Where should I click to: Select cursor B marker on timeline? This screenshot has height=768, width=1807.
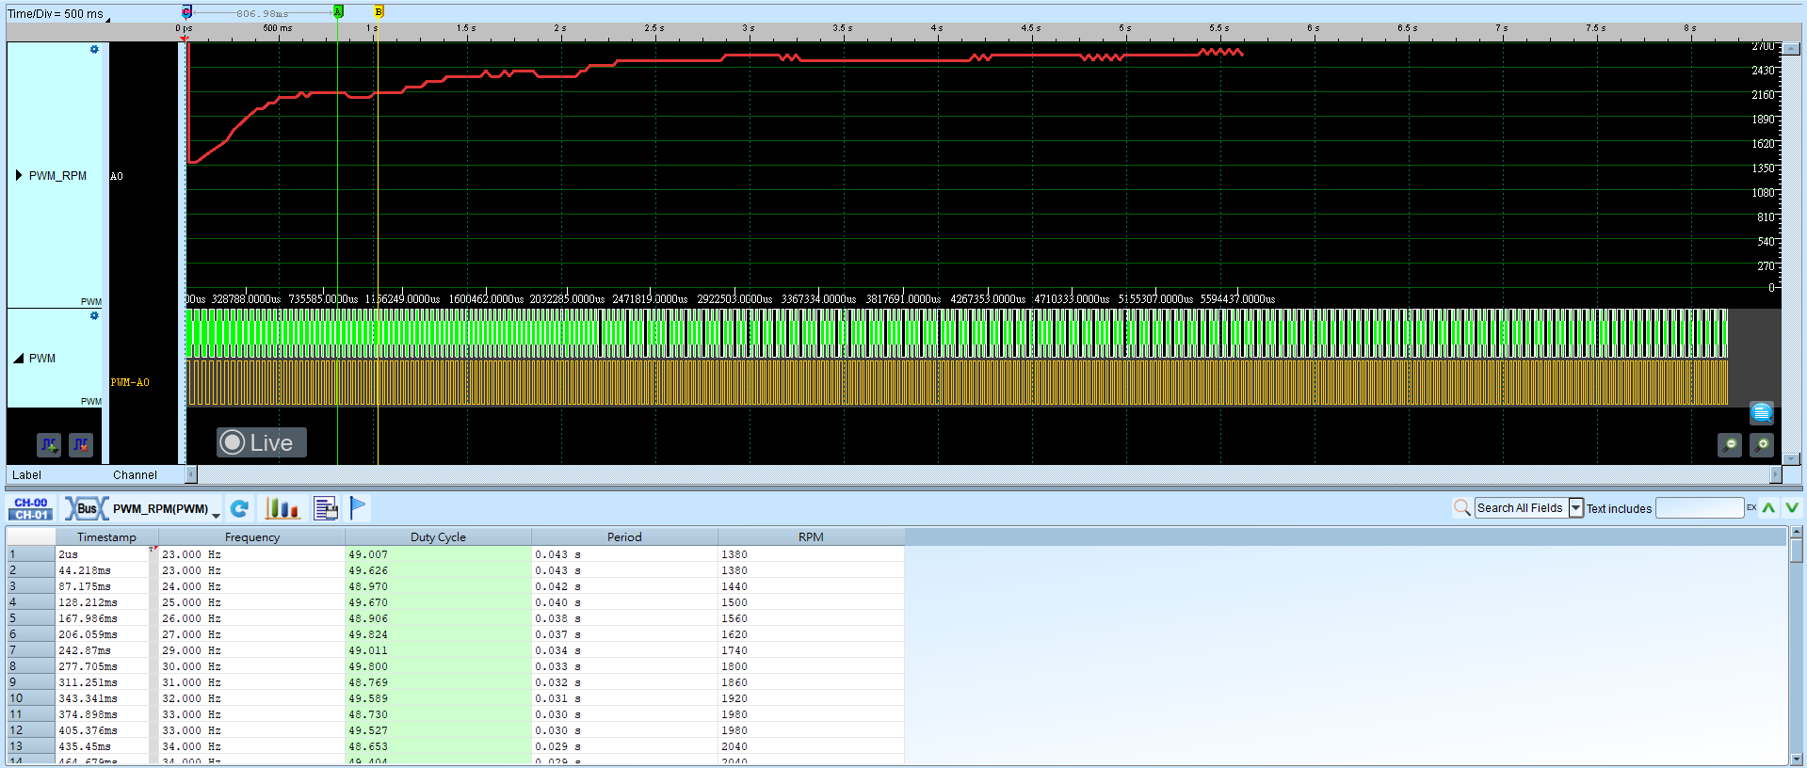[x=379, y=11]
